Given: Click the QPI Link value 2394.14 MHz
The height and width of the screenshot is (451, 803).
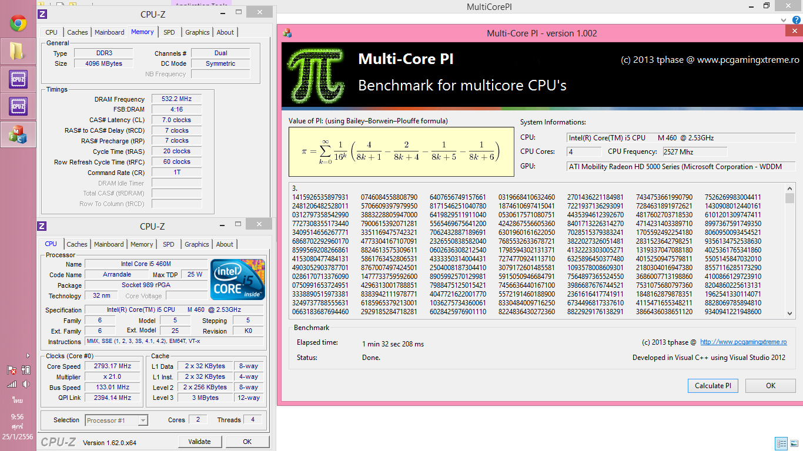Looking at the screenshot, I should (112, 398).
